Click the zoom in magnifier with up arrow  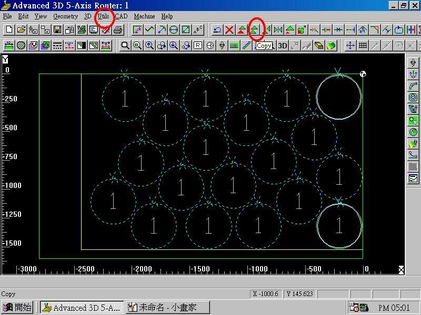(x=149, y=46)
